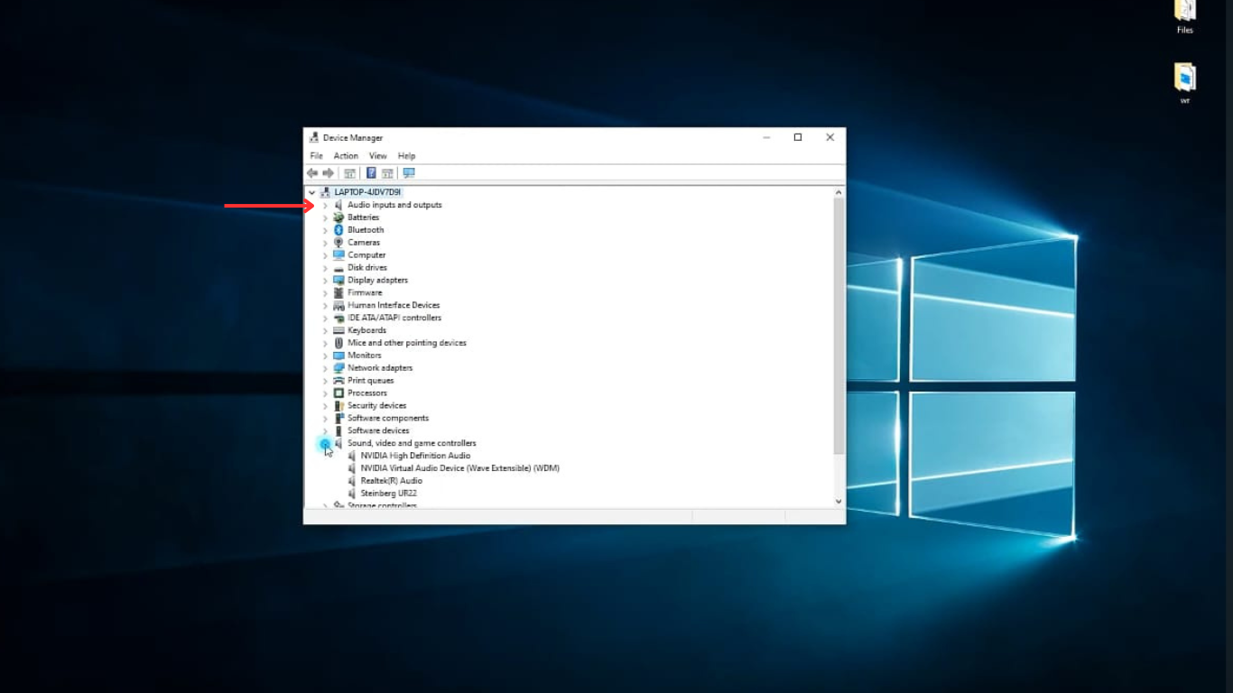The width and height of the screenshot is (1233, 693).
Task: Click the computer icon beside LAPTOP-4JDV7D9I
Action: [x=325, y=192]
